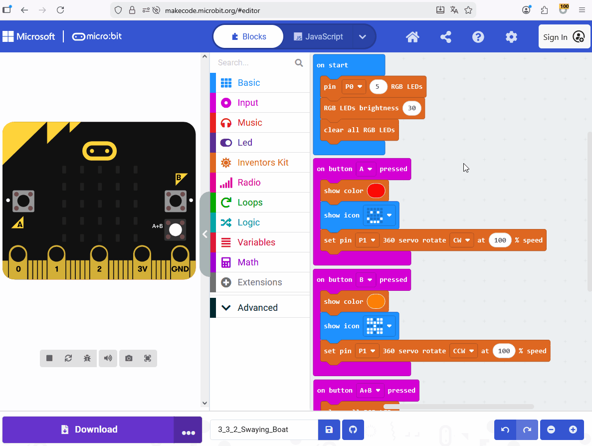Click the Download button
Screen dimensions: 592x446
click(88, 430)
